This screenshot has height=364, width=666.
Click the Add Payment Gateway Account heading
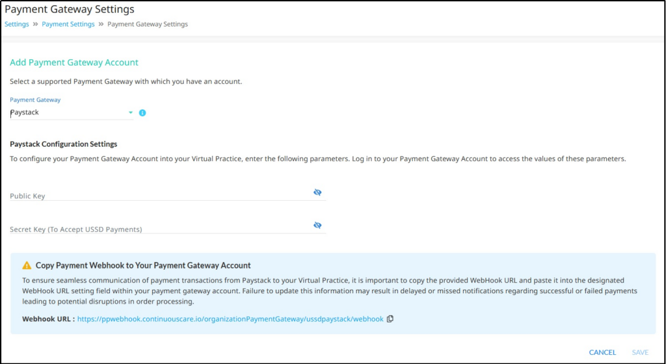click(74, 62)
